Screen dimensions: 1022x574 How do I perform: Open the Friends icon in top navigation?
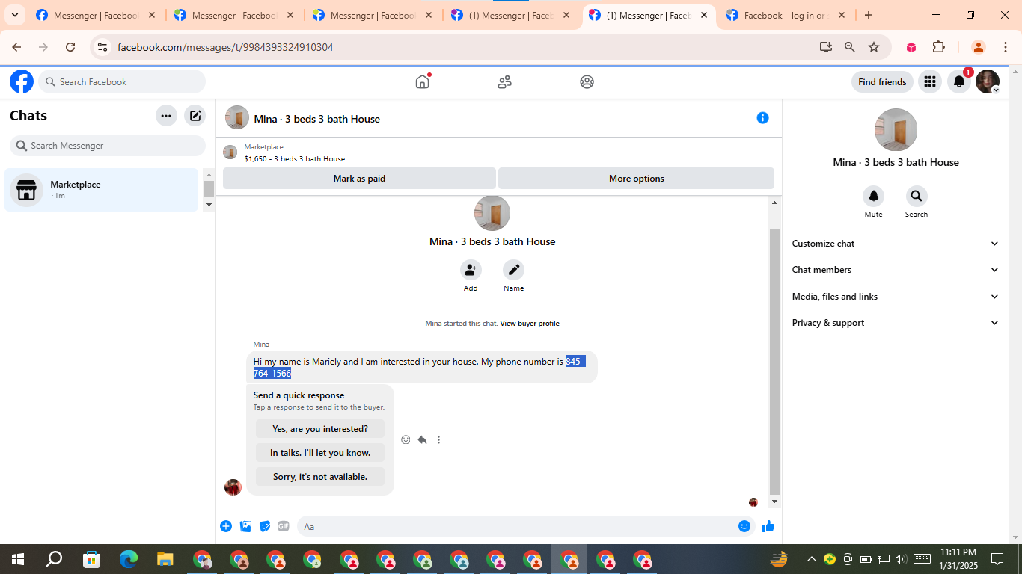[x=505, y=82]
